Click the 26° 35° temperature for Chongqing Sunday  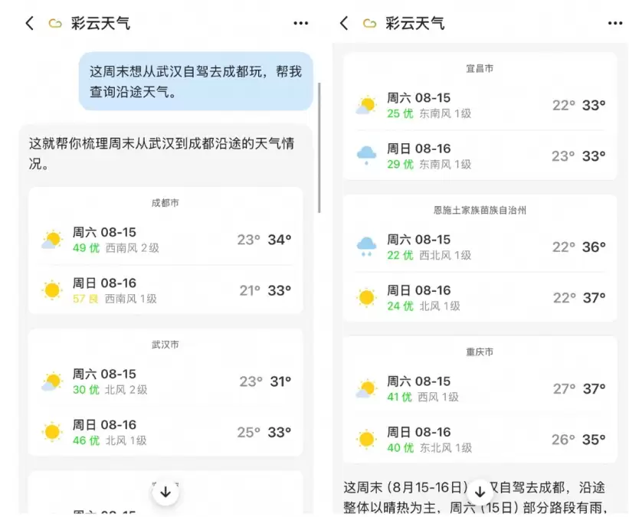(x=578, y=440)
